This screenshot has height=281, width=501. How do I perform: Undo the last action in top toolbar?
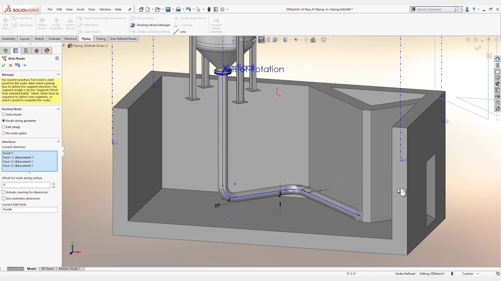pyautogui.click(x=188, y=9)
